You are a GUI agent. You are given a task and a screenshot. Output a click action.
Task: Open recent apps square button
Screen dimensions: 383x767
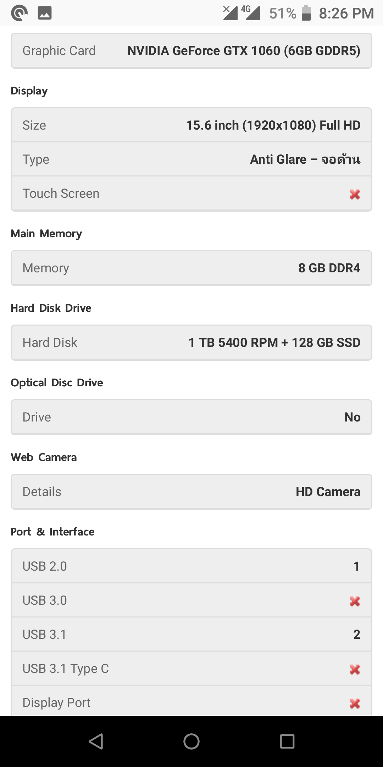coord(287,741)
